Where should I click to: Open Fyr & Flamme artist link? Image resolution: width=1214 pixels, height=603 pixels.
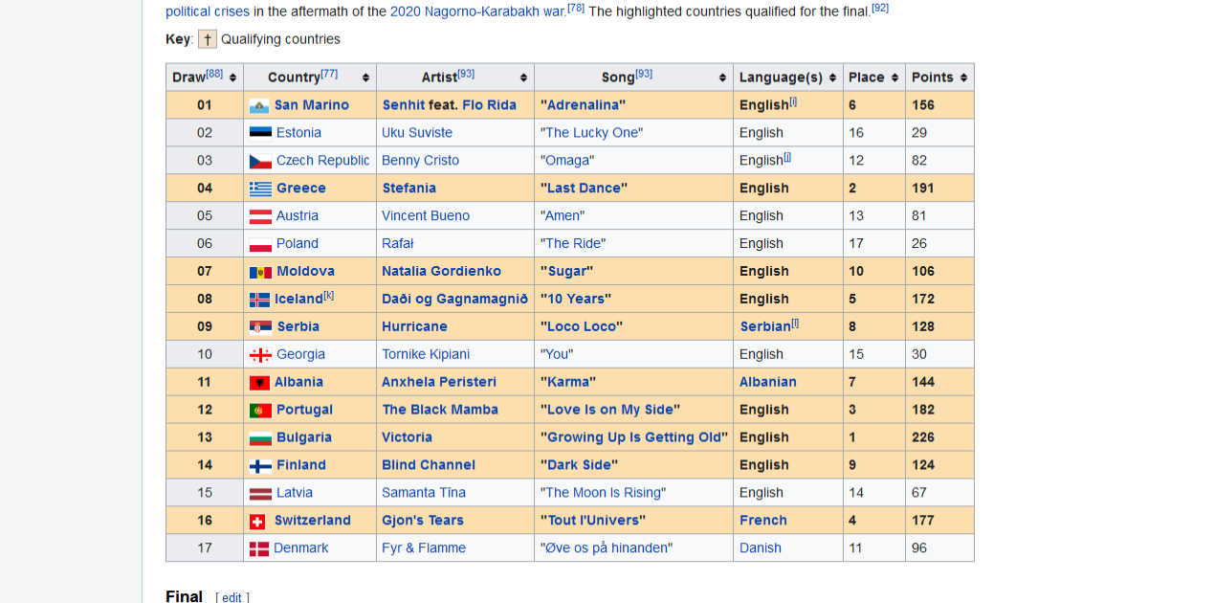click(424, 549)
